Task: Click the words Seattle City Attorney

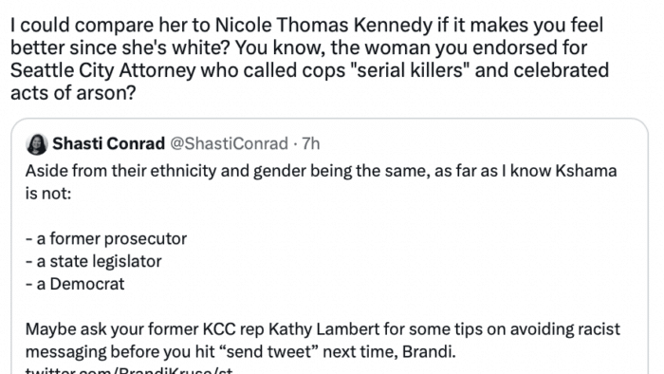Action: (x=102, y=71)
